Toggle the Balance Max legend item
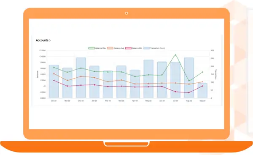Image resolution: width=253 pixels, height=155 pixels. click(x=97, y=48)
